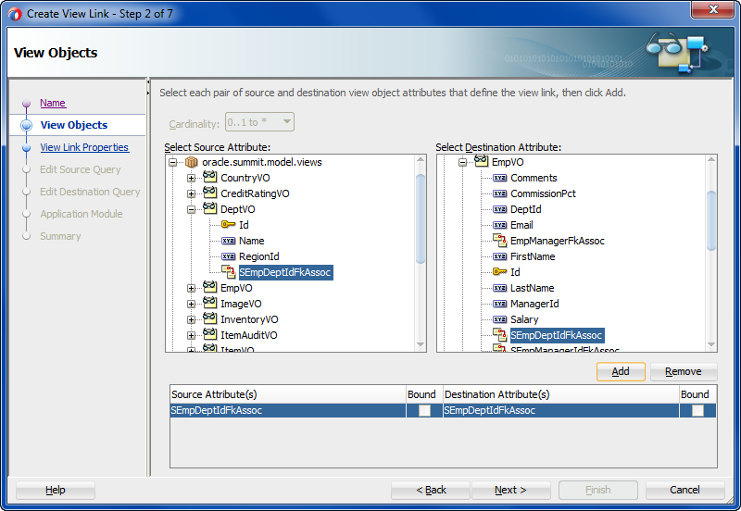Click the key icon beside DeptVO Id
741x511 pixels.
pos(228,225)
